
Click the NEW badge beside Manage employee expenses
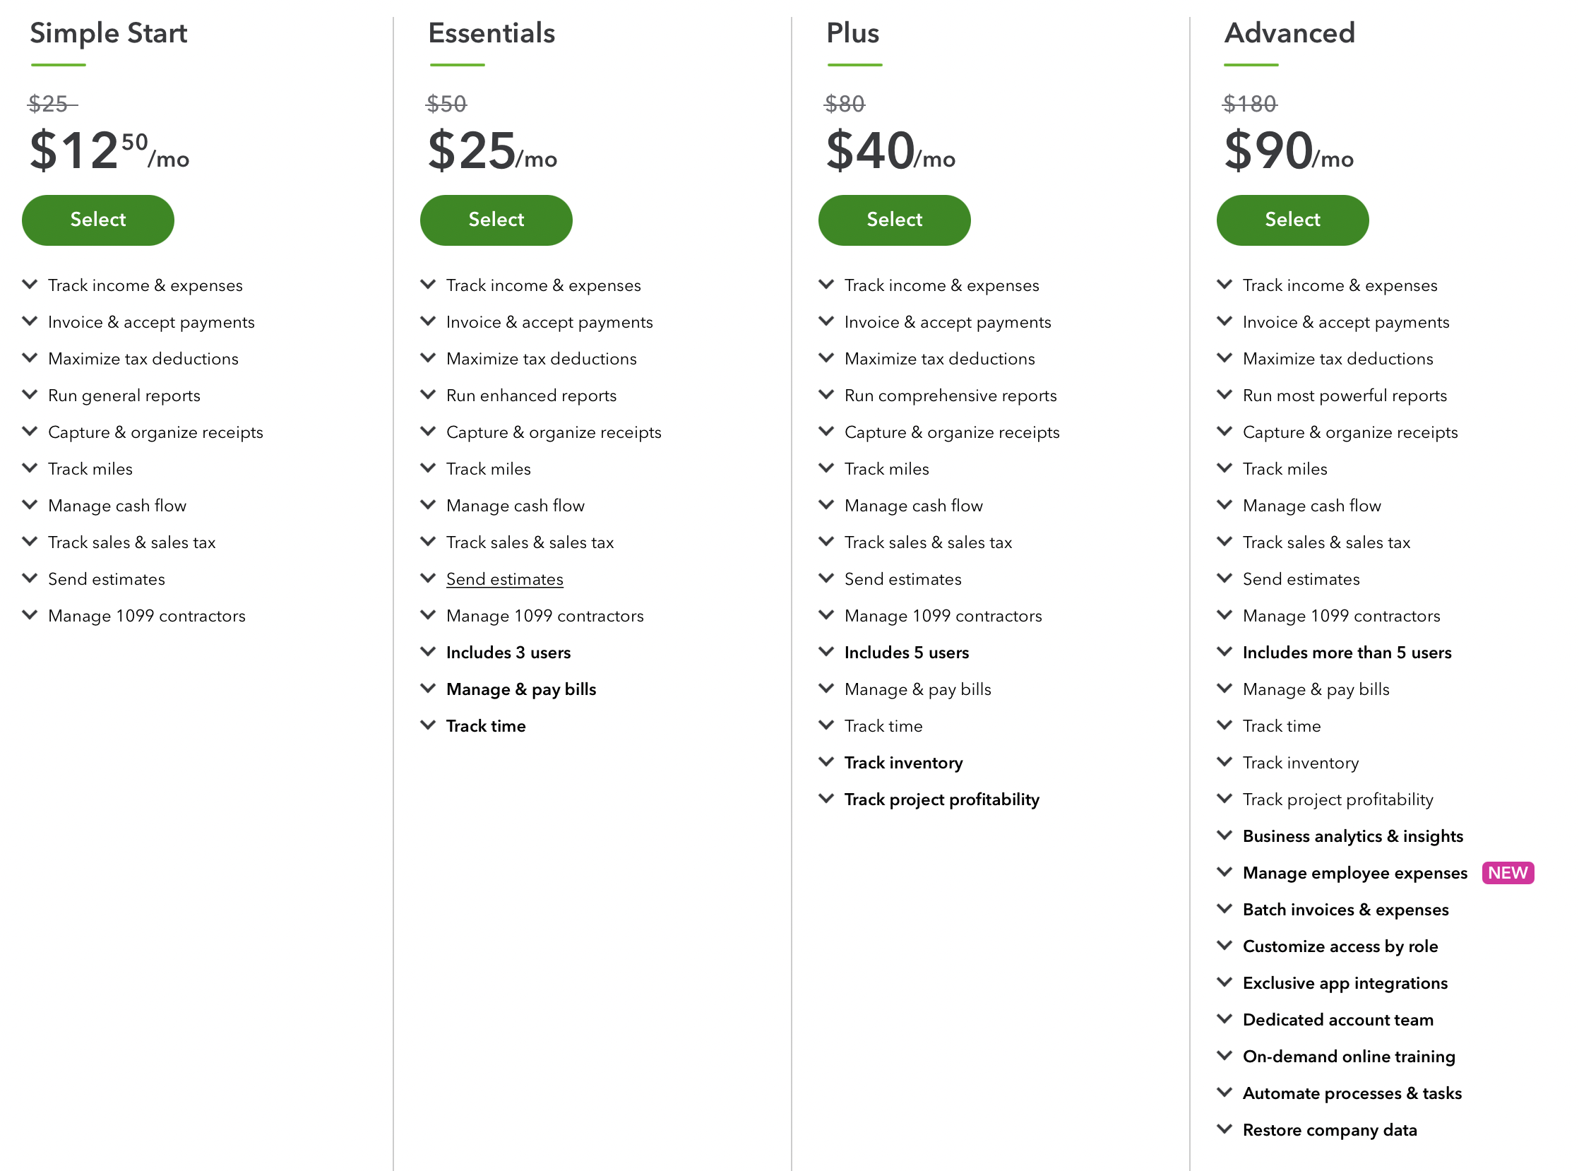[1508, 872]
